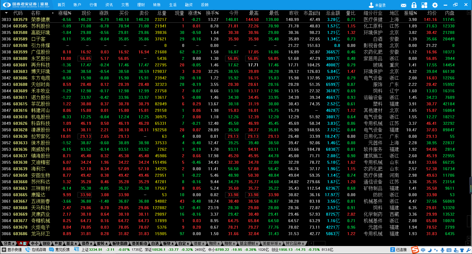Expand the 分类 category tab menu
Viewport: 472px width, 254px height.
9,243
